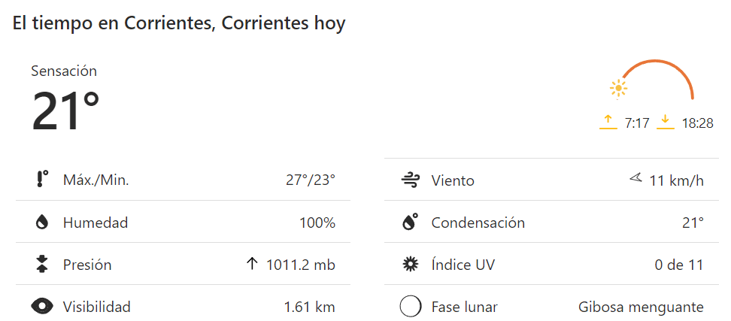This screenshot has height=321, width=731.
Task: Click the 1011.2 mb pressure value
Action: (x=301, y=265)
